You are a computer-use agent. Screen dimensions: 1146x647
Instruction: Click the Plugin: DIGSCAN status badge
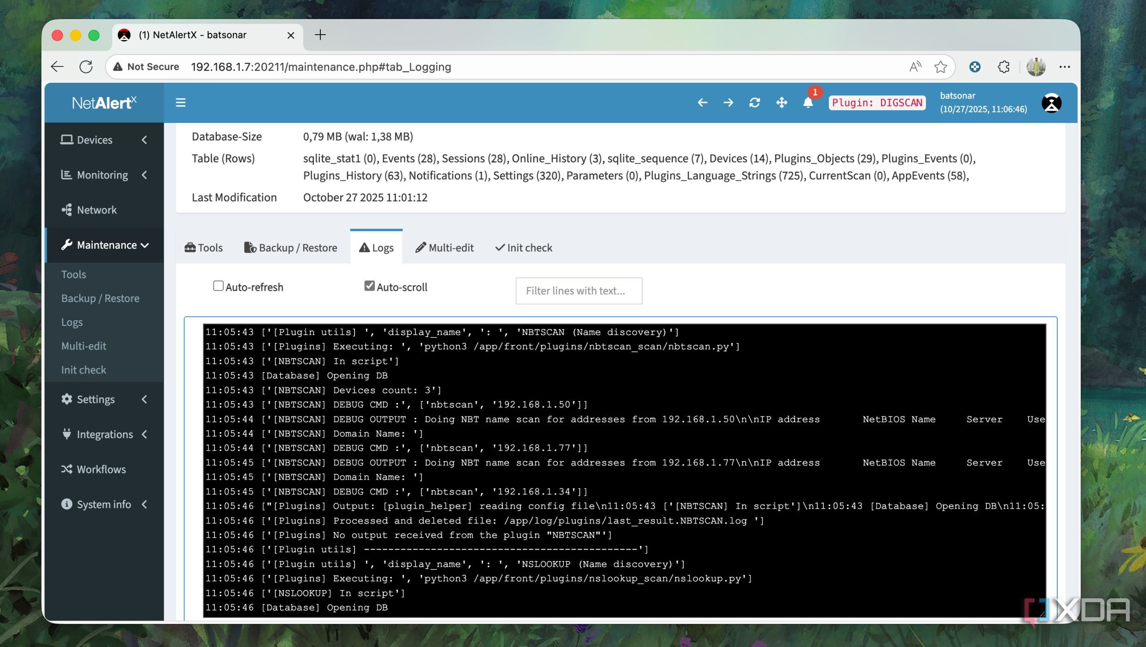click(877, 103)
